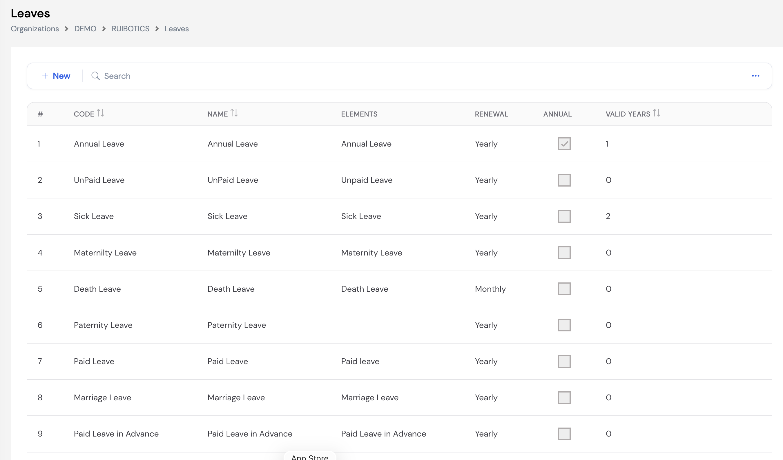783x460 pixels.
Task: Click the search magnifier icon
Action: coord(95,76)
